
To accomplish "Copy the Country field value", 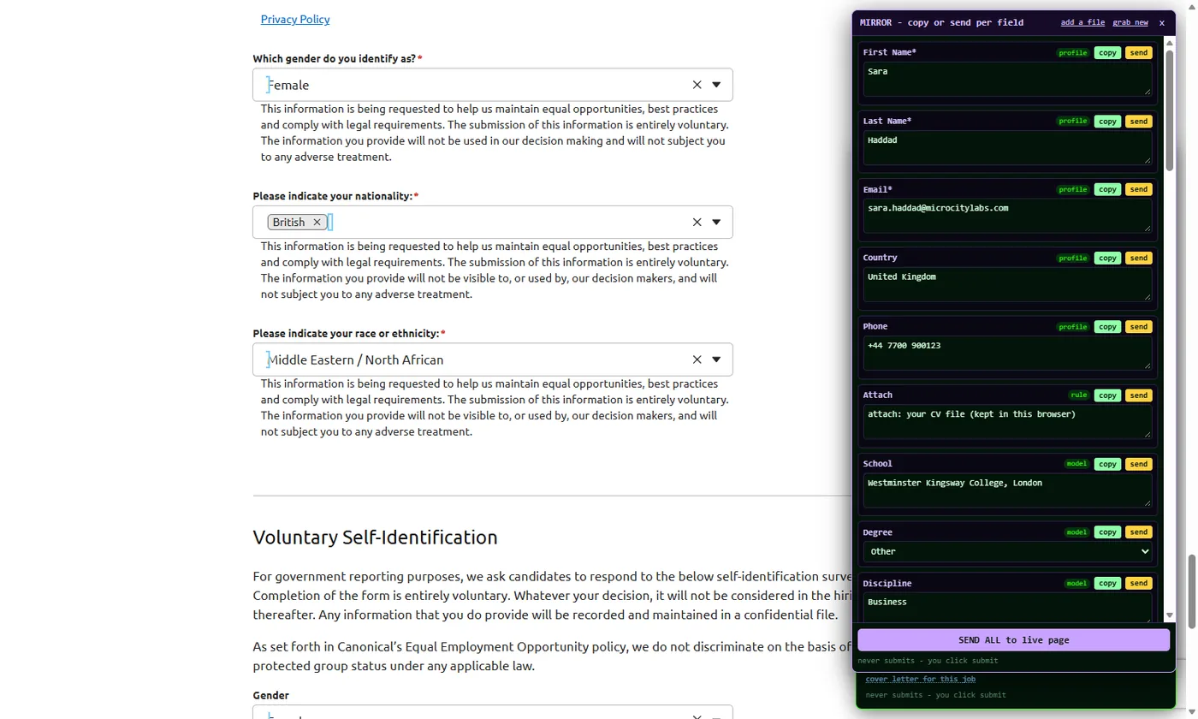I will click(x=1107, y=258).
